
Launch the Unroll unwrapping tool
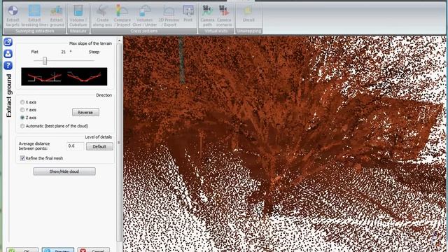248,14
